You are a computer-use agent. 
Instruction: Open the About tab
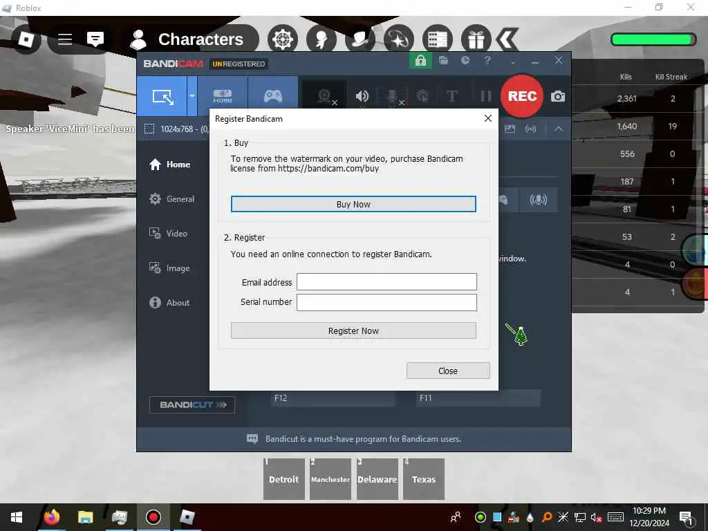[169, 303]
